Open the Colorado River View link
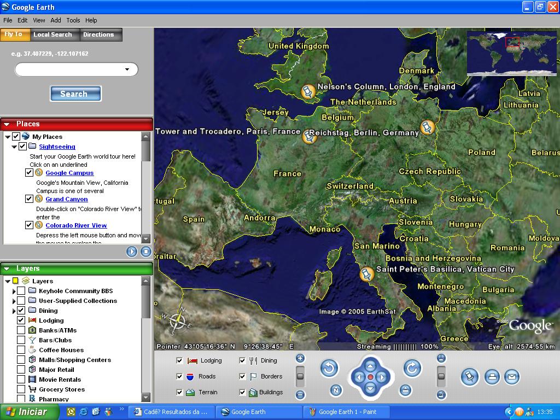The width and height of the screenshot is (560, 420). coord(76,225)
